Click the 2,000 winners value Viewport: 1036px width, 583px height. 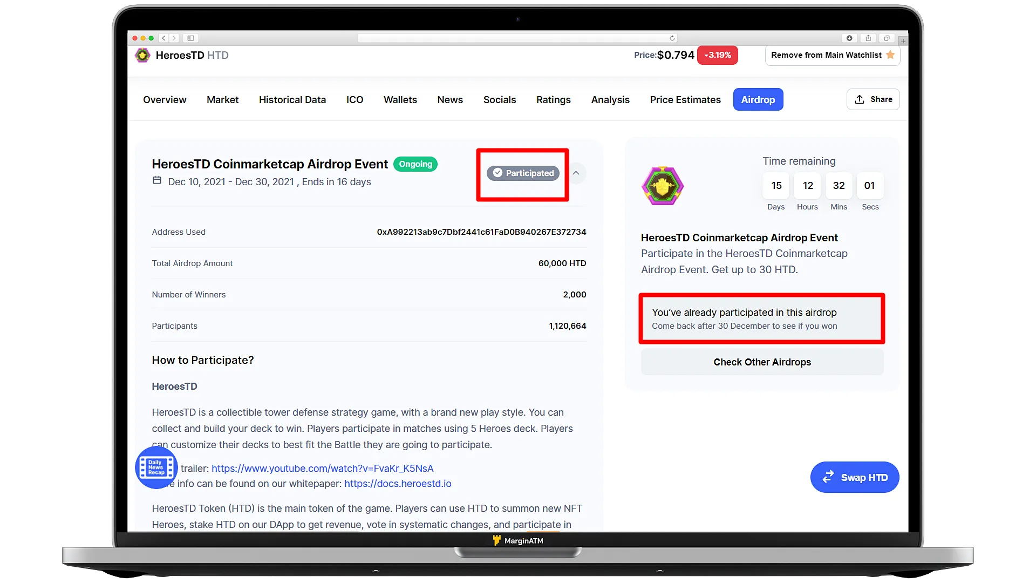[x=575, y=295]
